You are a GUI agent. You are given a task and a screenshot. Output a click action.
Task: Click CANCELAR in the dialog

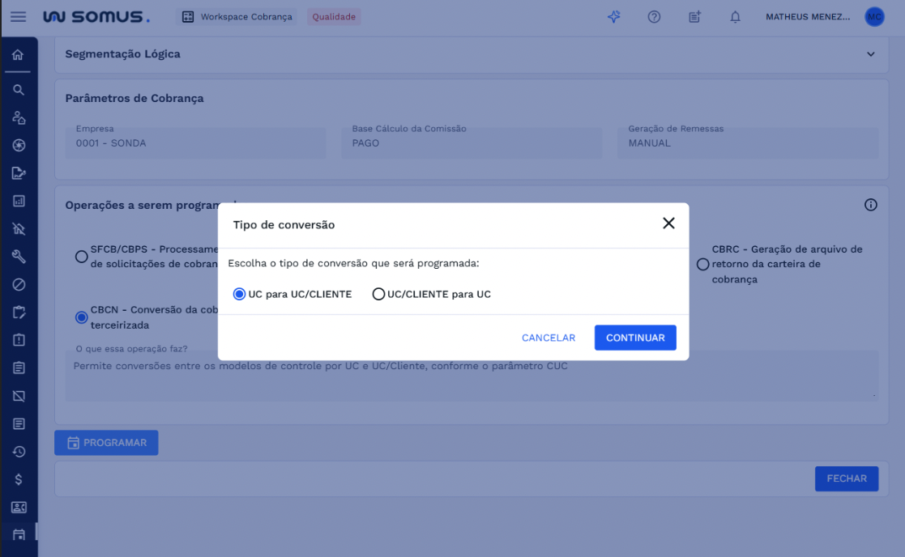tap(549, 338)
